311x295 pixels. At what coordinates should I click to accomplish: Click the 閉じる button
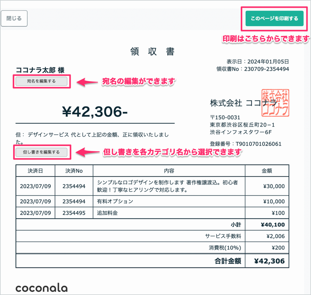pos(14,18)
